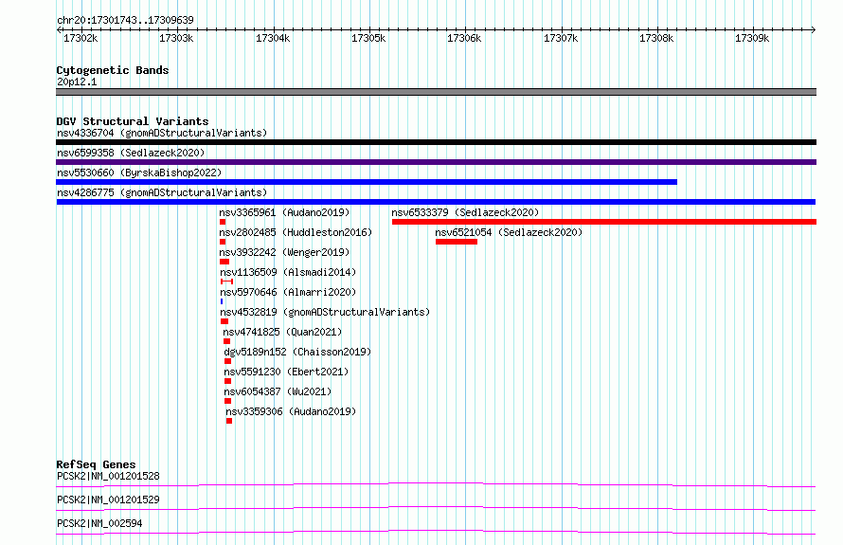
Task: Click the 17304k ruler tick label
Action: (273, 38)
